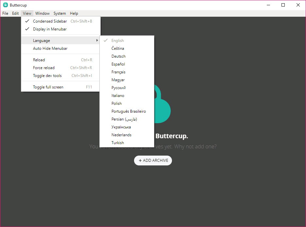Switch language to Magyar
Viewport: 306px width, 227px height.
127,80
